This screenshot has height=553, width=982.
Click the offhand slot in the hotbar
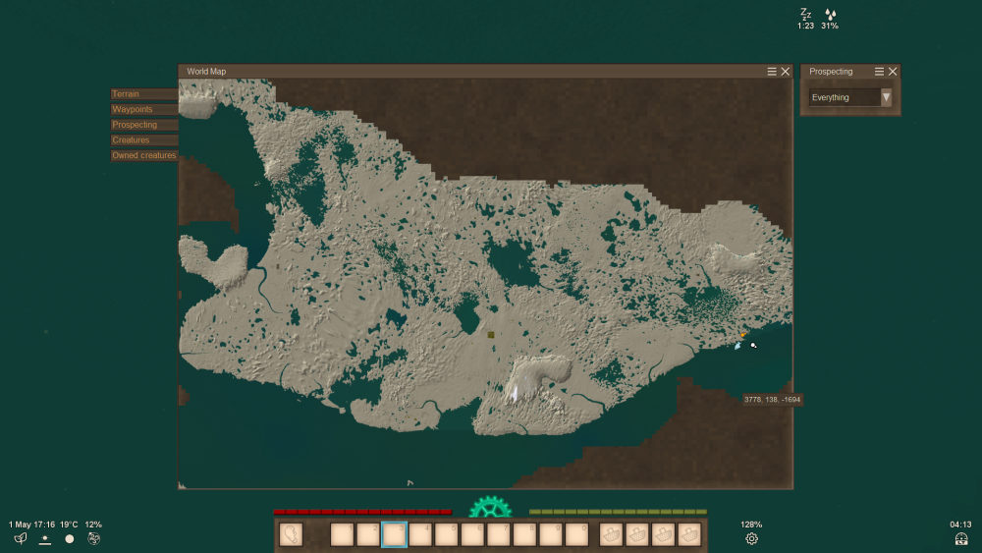point(292,534)
